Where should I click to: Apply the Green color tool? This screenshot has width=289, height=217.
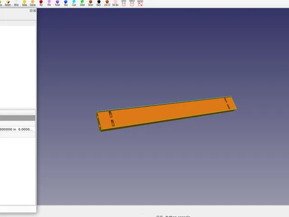coord(82,3)
